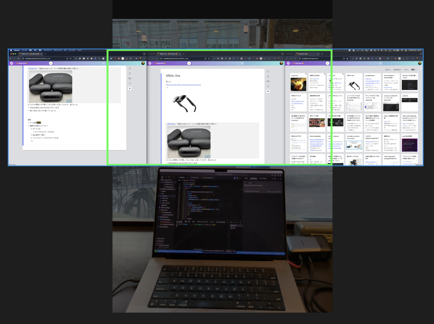Click page document icon in left window
434x324 pixels.
click(x=130, y=73)
